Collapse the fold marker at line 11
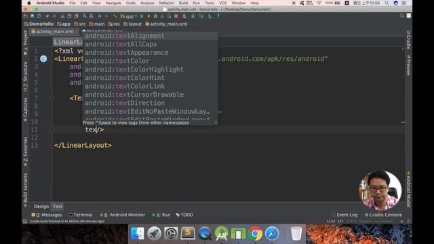 click(x=52, y=129)
